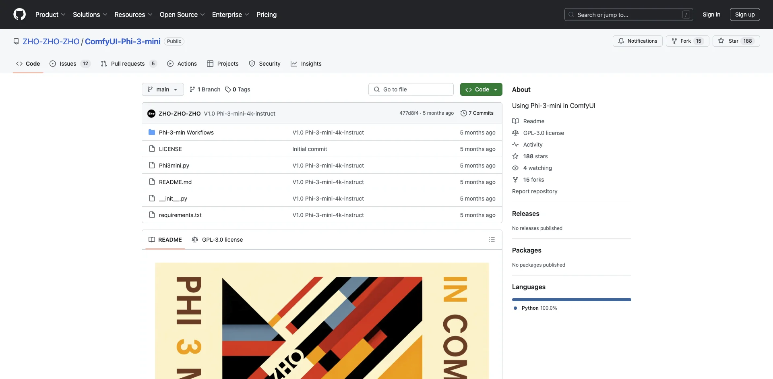Click the Notifications bell button
The width and height of the screenshot is (773, 379).
pos(637,41)
